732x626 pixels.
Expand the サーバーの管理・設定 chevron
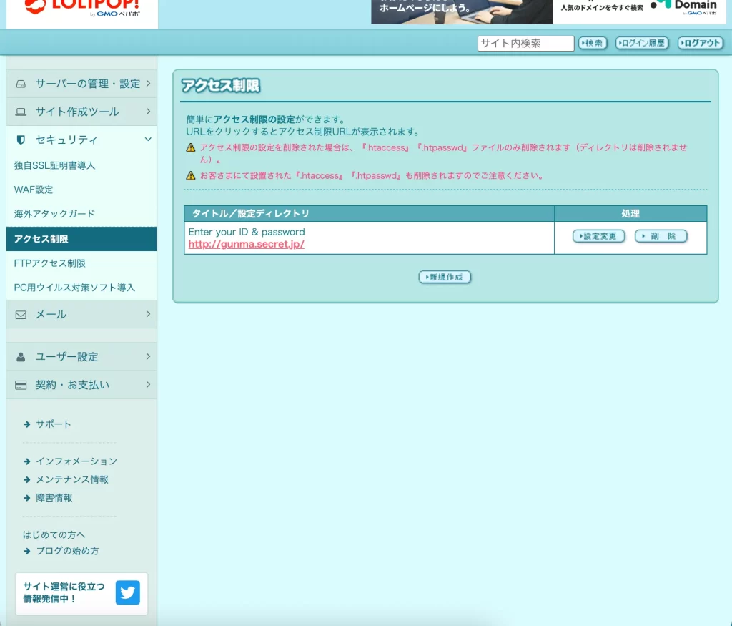click(148, 84)
